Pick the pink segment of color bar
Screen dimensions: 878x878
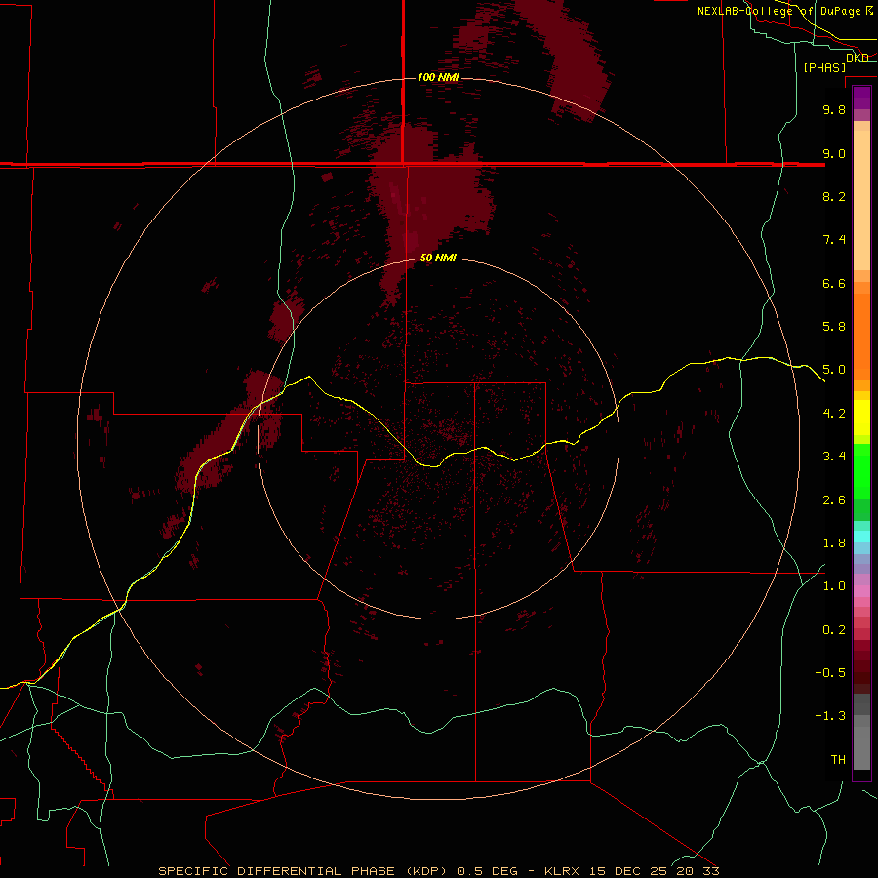coord(861,591)
